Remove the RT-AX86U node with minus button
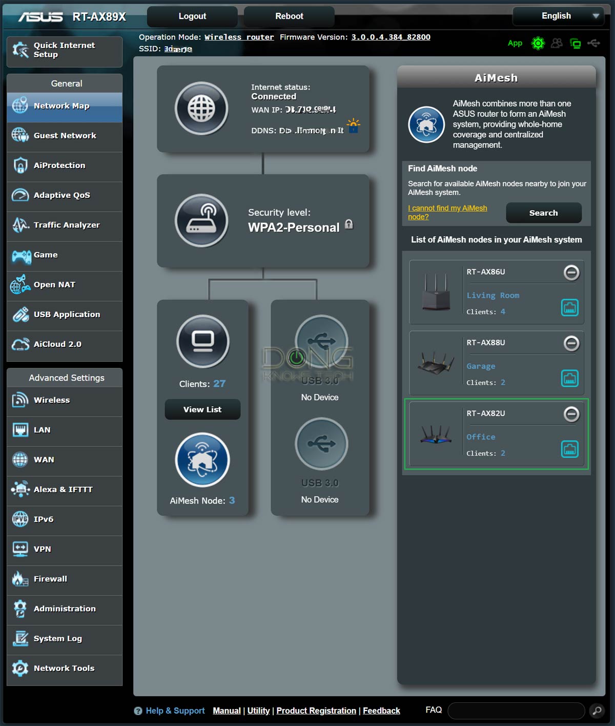The width and height of the screenshot is (615, 726). tap(571, 273)
